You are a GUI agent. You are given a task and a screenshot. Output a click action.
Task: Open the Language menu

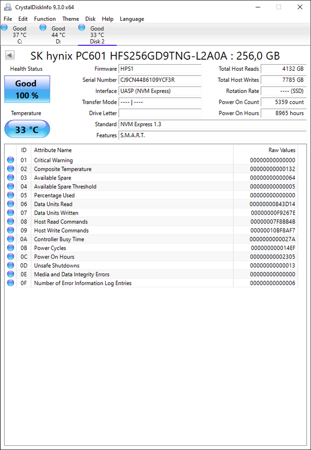click(x=132, y=19)
